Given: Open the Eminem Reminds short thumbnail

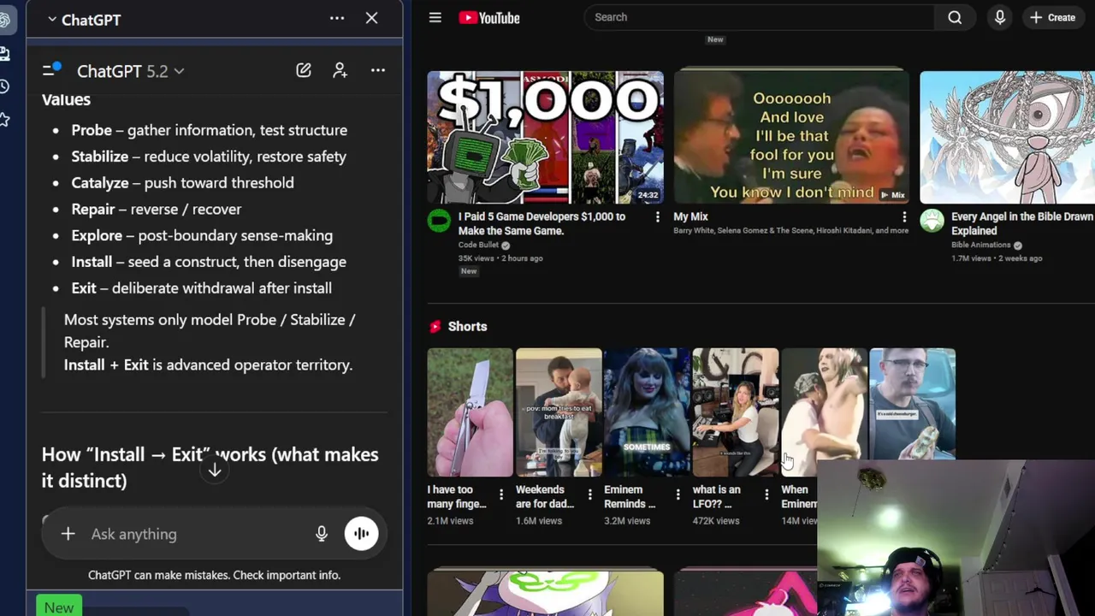Looking at the screenshot, I should tap(647, 412).
